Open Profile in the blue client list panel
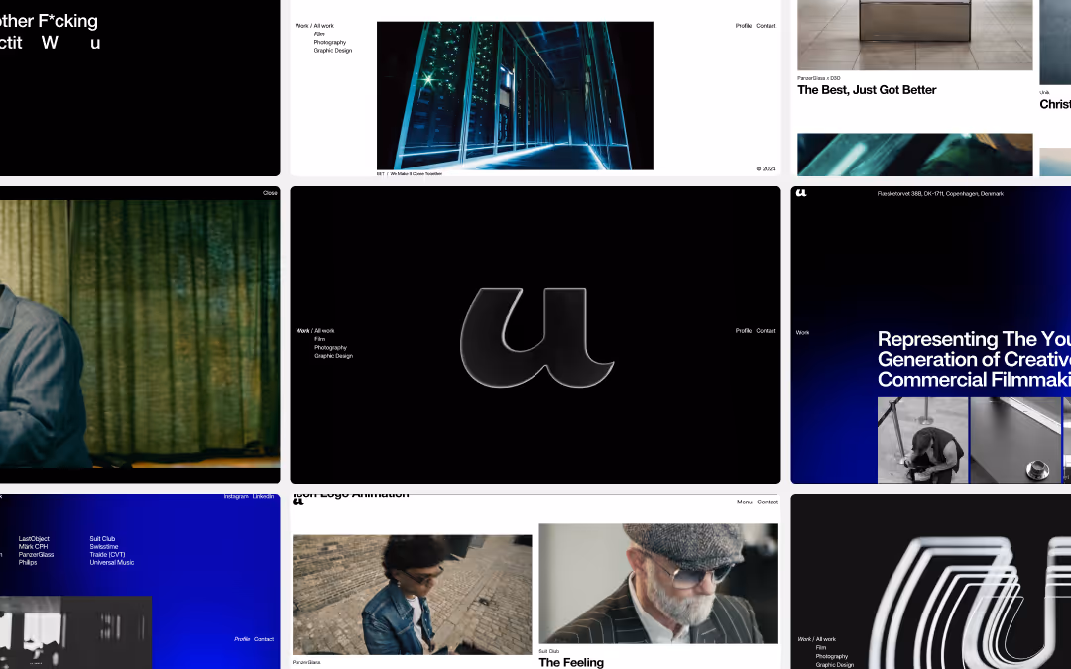The width and height of the screenshot is (1071, 669). point(242,639)
